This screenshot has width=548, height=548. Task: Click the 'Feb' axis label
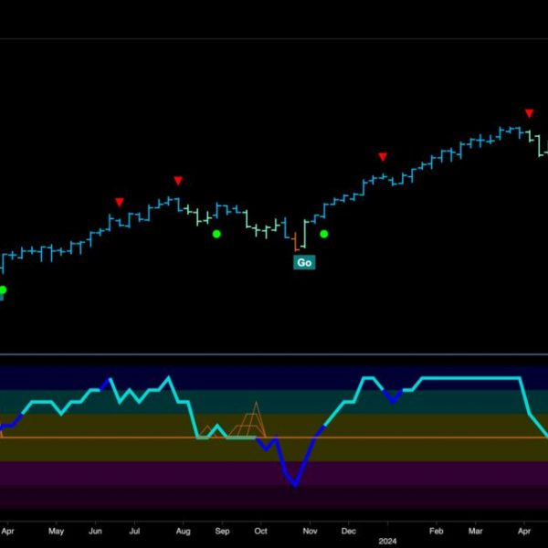[437, 532]
